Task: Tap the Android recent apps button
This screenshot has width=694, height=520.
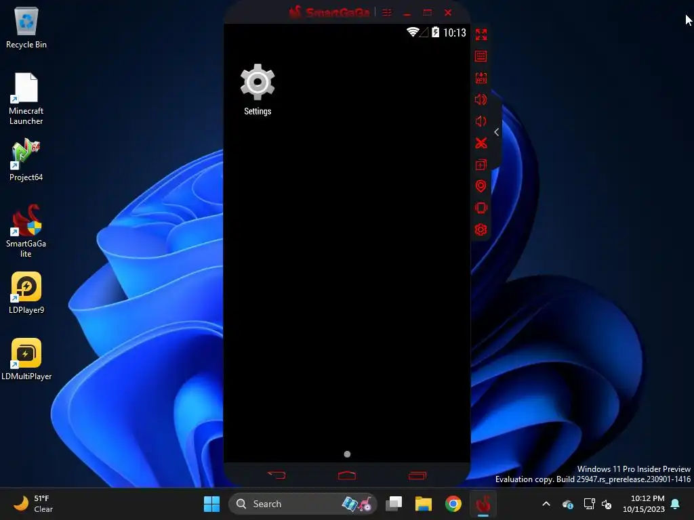Action: pos(417,475)
